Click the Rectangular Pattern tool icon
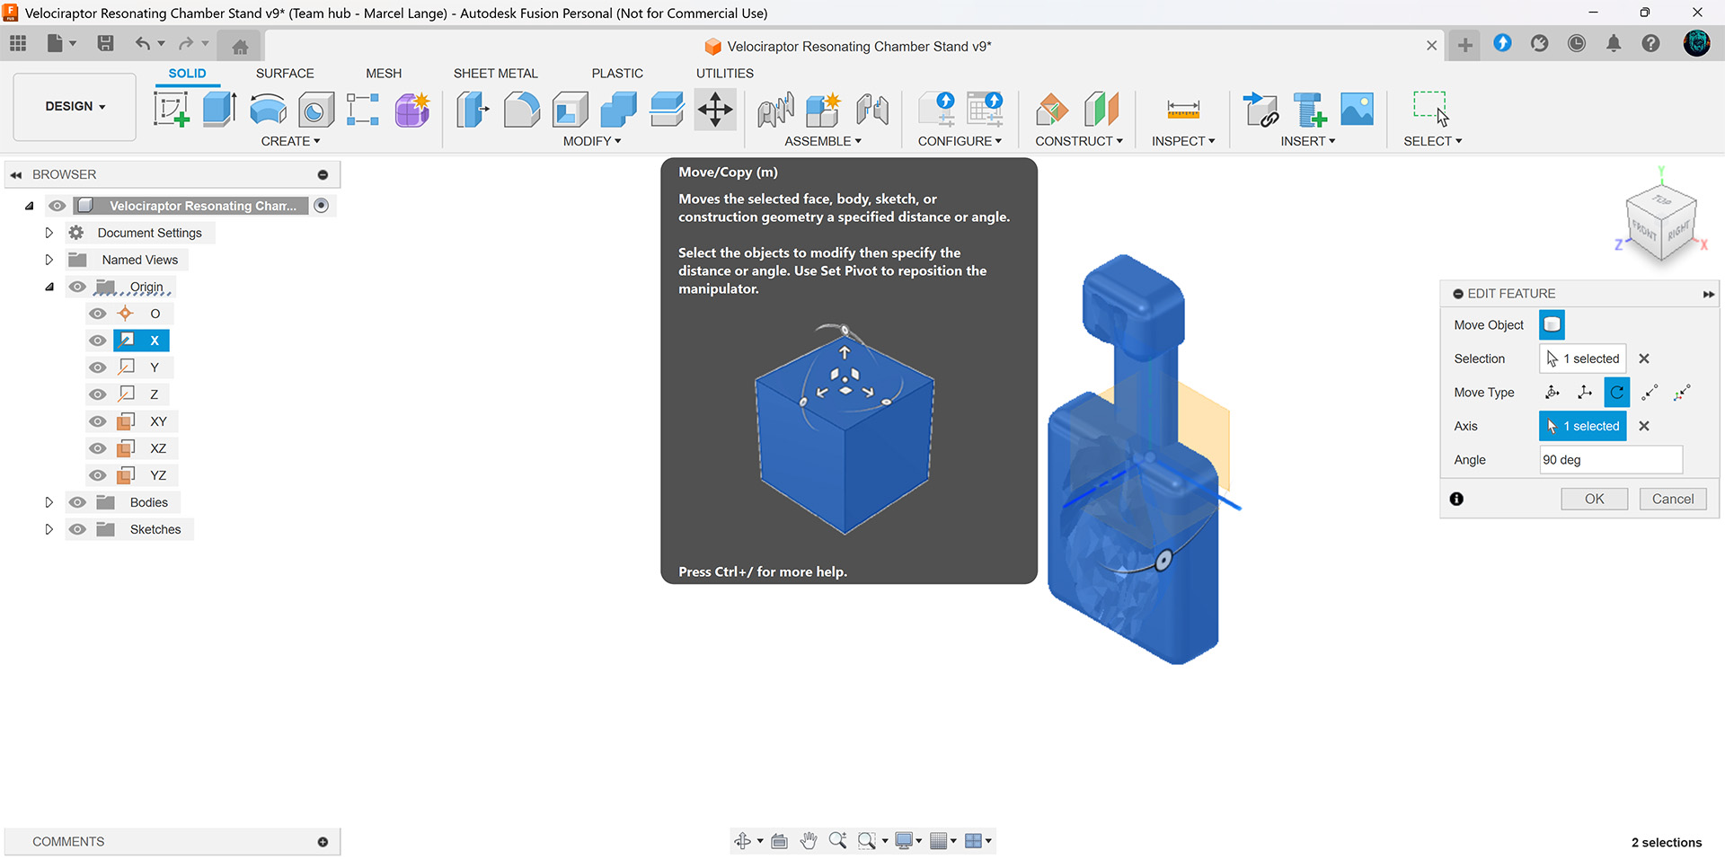This screenshot has height=859, width=1725. 363,110
